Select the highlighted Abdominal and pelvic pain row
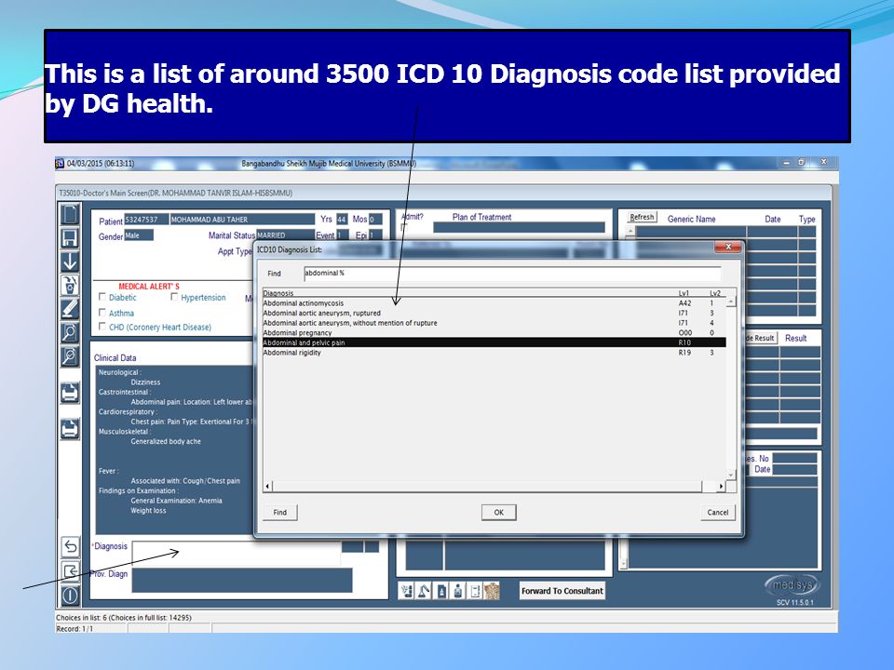 tap(494, 342)
